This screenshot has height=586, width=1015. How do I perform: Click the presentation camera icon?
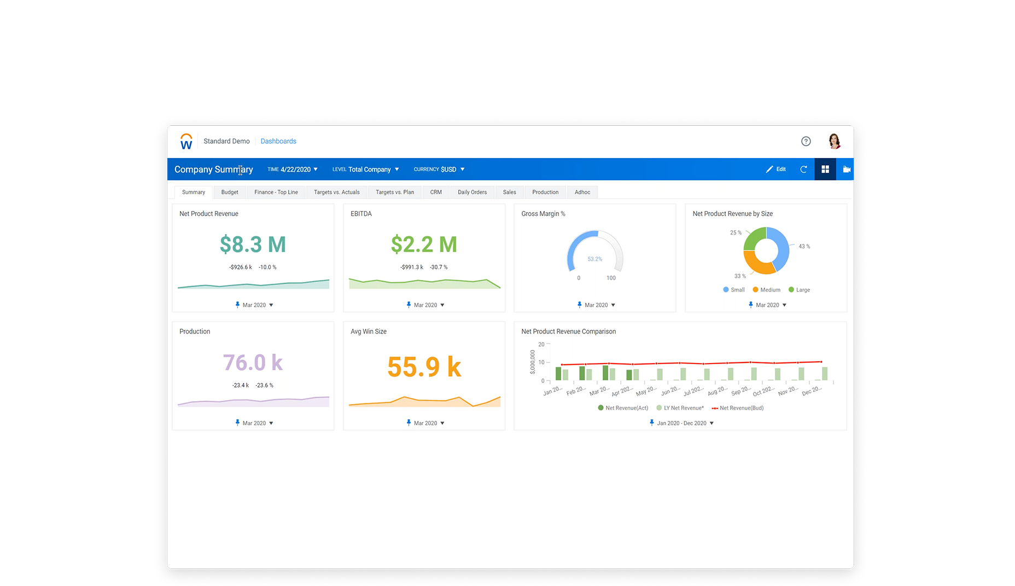(847, 169)
